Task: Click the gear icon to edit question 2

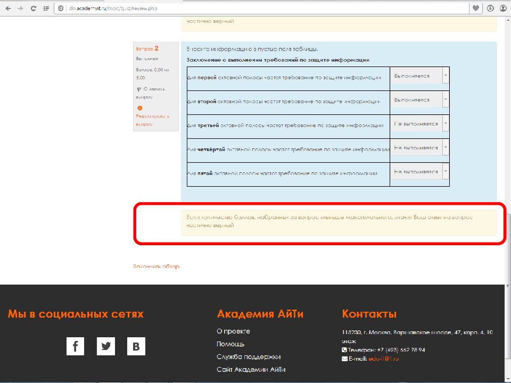Action: 139,107
